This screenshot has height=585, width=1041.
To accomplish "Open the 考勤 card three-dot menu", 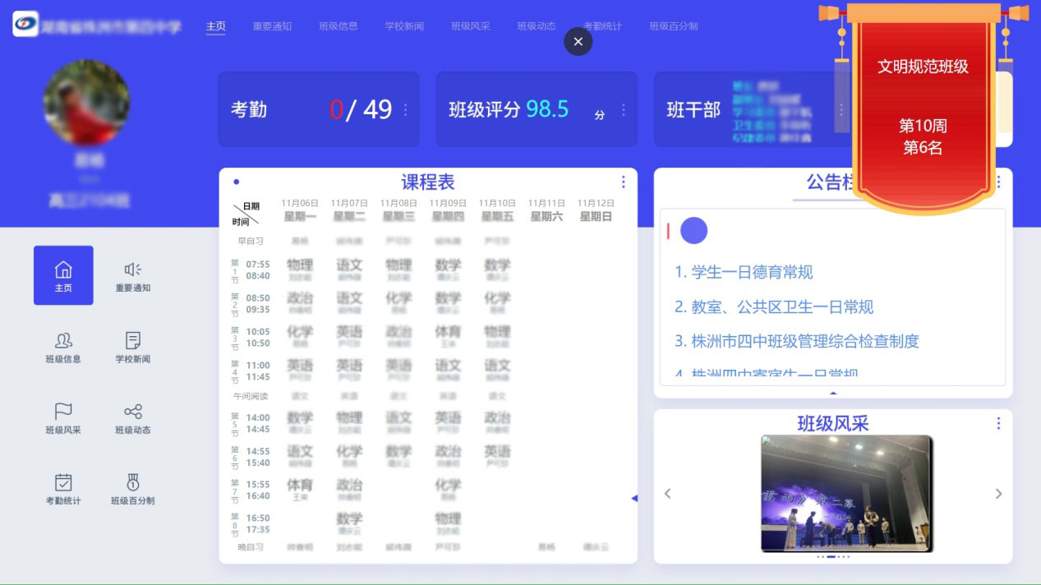I will click(x=405, y=109).
